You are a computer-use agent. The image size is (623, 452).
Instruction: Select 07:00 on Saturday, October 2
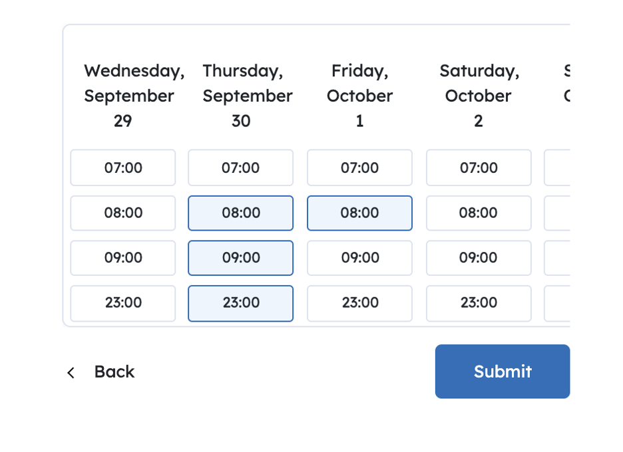[479, 168]
